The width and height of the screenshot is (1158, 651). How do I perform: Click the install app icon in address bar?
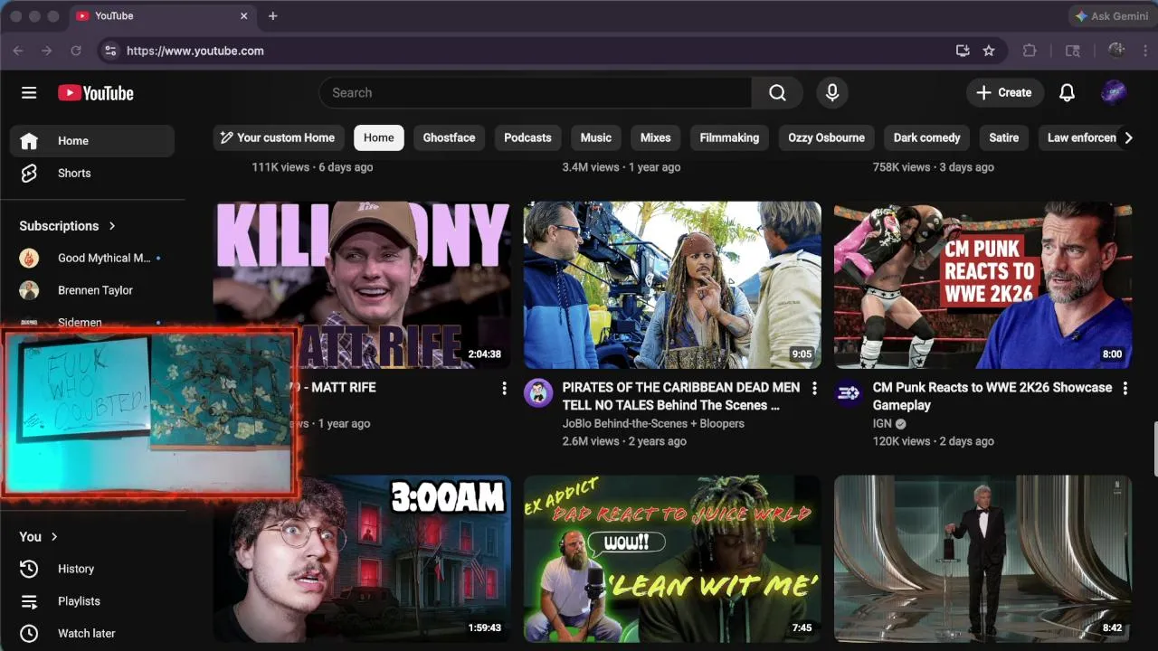(x=963, y=51)
